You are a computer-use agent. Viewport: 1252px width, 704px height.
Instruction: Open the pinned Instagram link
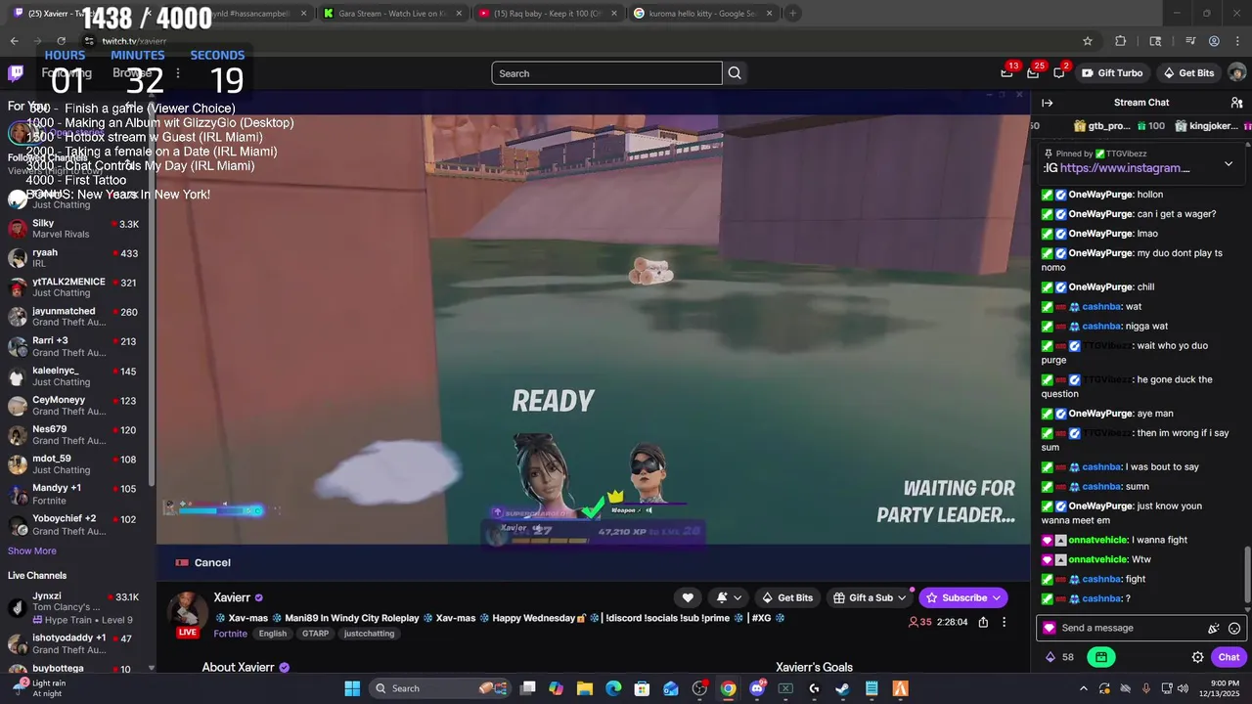[1125, 168]
